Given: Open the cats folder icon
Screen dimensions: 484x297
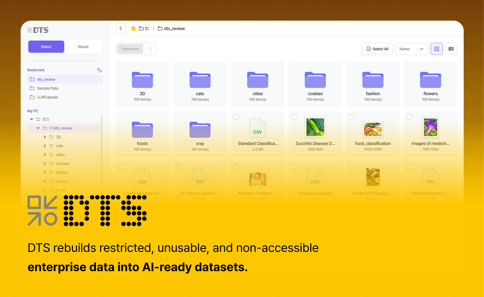Looking at the screenshot, I should point(200,80).
